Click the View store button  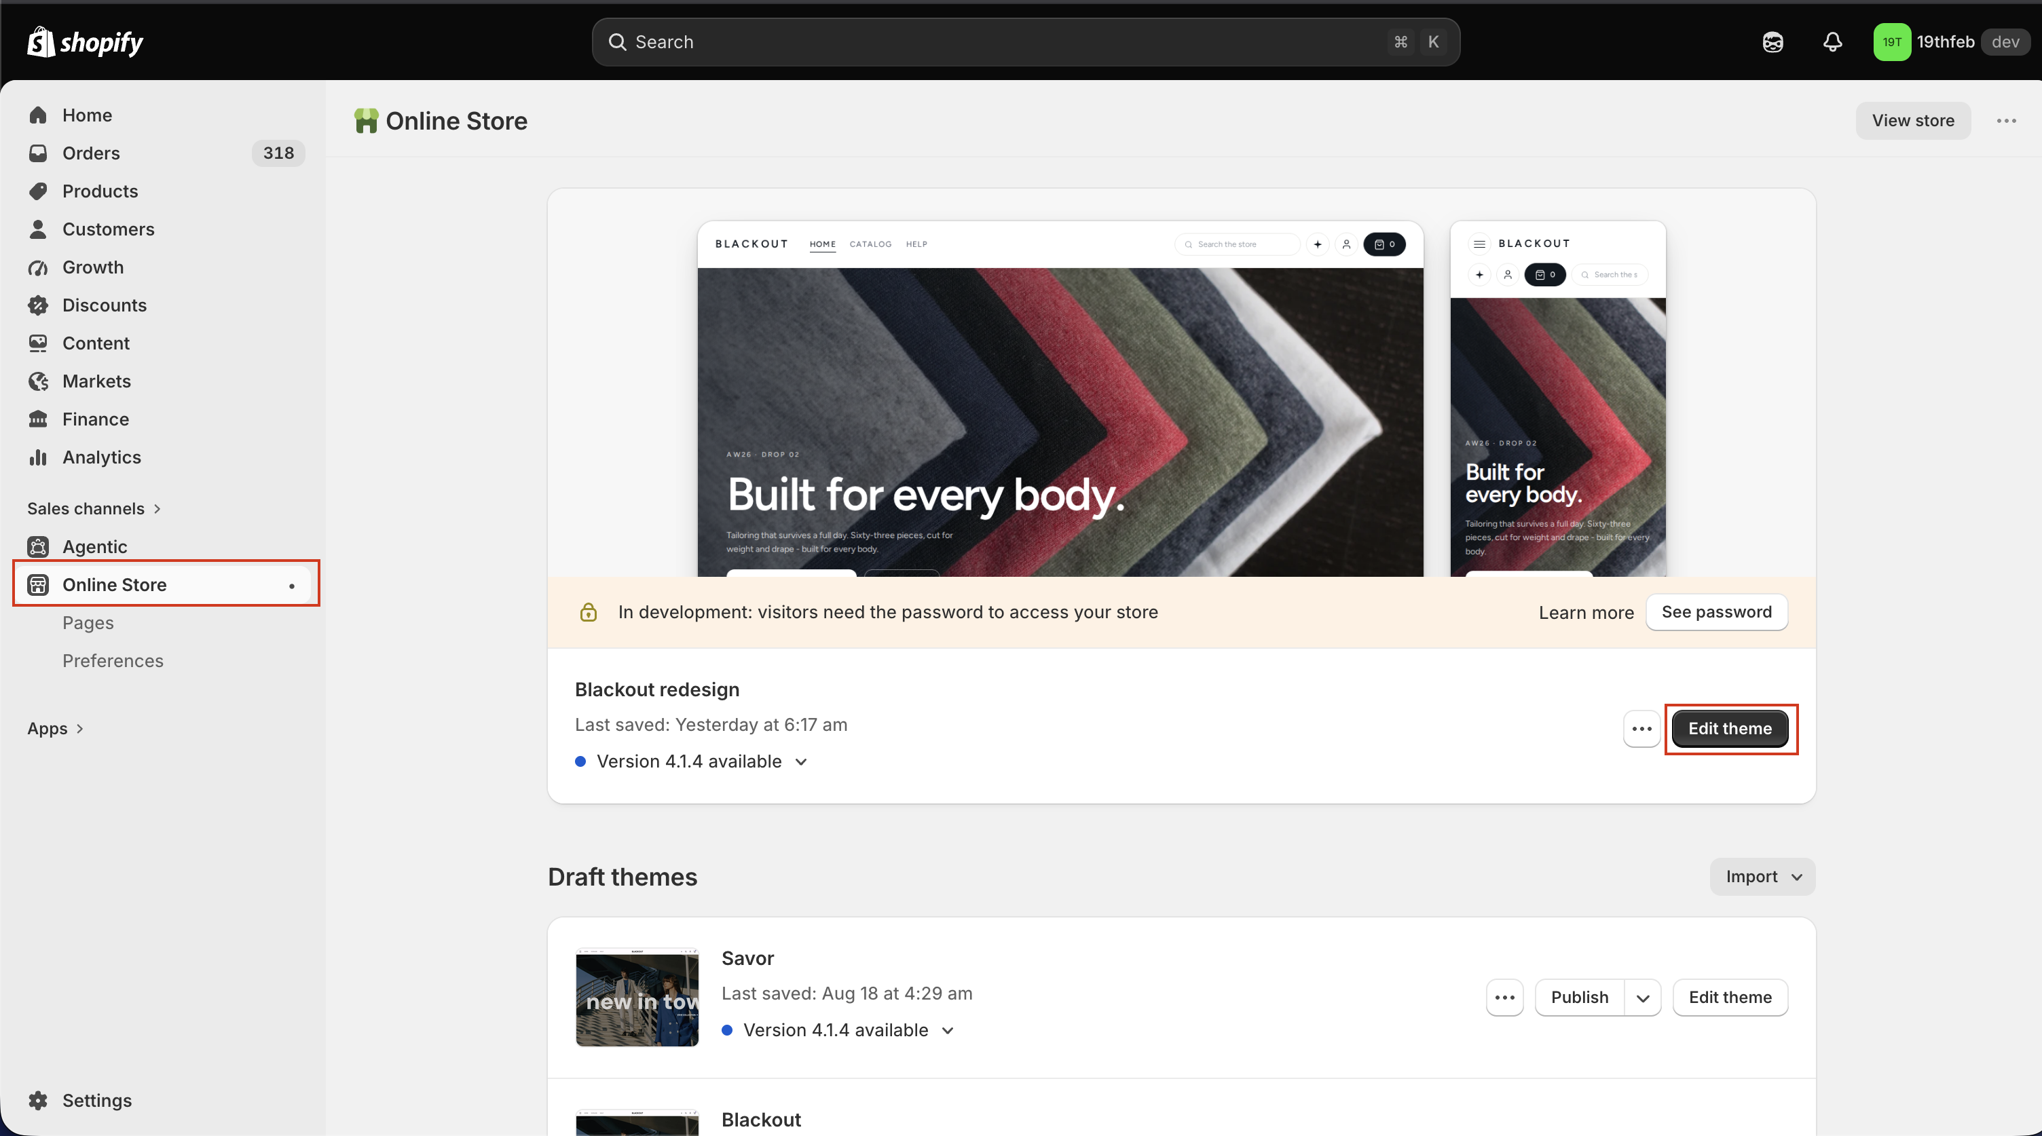[x=1913, y=120]
